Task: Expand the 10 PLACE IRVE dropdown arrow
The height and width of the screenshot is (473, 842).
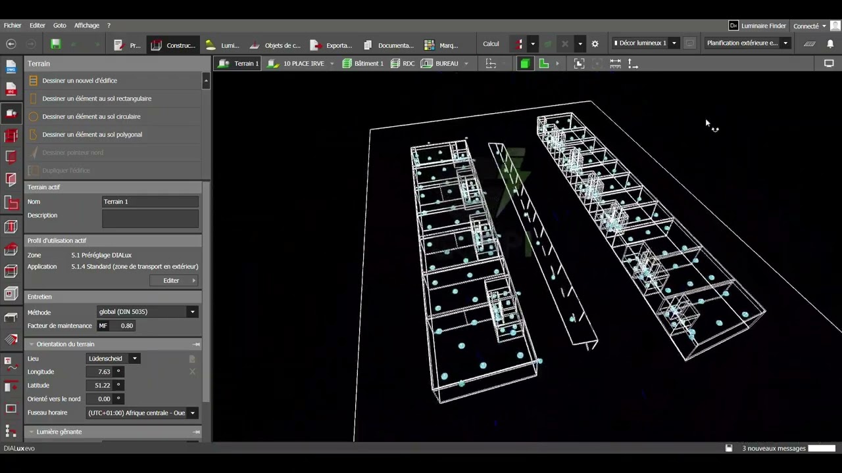Action: [332, 64]
